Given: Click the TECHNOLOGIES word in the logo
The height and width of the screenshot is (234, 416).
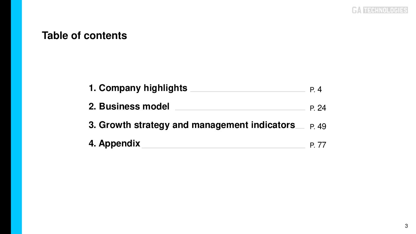Looking at the screenshot, I should 385,10.
